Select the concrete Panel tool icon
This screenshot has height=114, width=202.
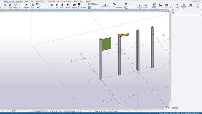62,5
